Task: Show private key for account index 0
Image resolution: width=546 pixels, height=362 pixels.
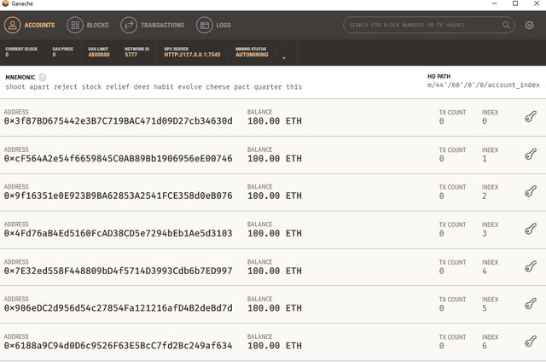Action: click(531, 117)
